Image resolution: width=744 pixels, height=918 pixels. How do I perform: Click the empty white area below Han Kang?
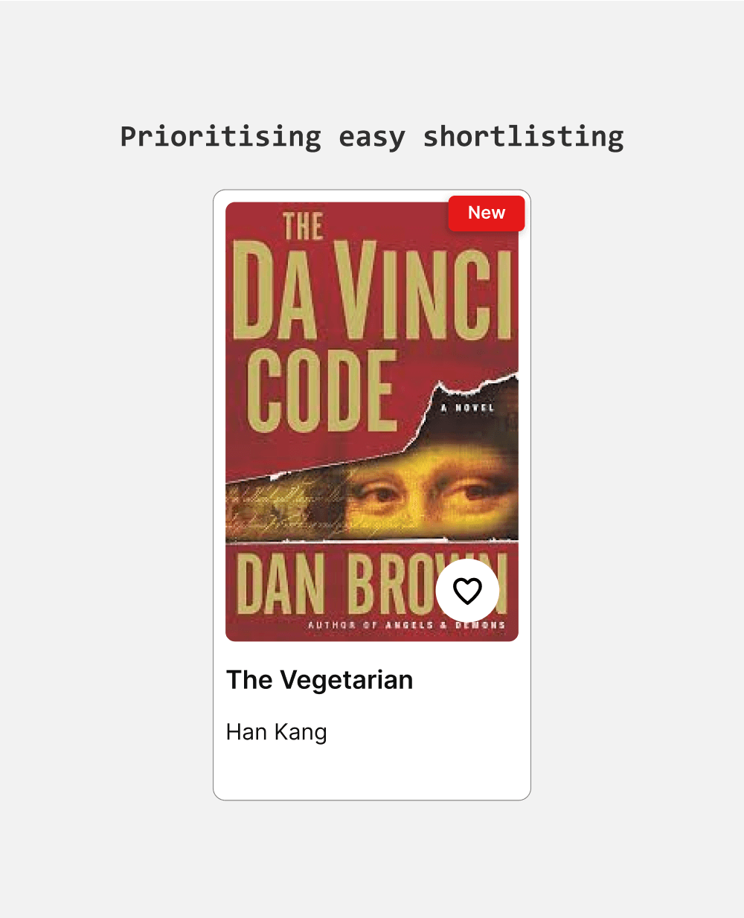(372, 772)
